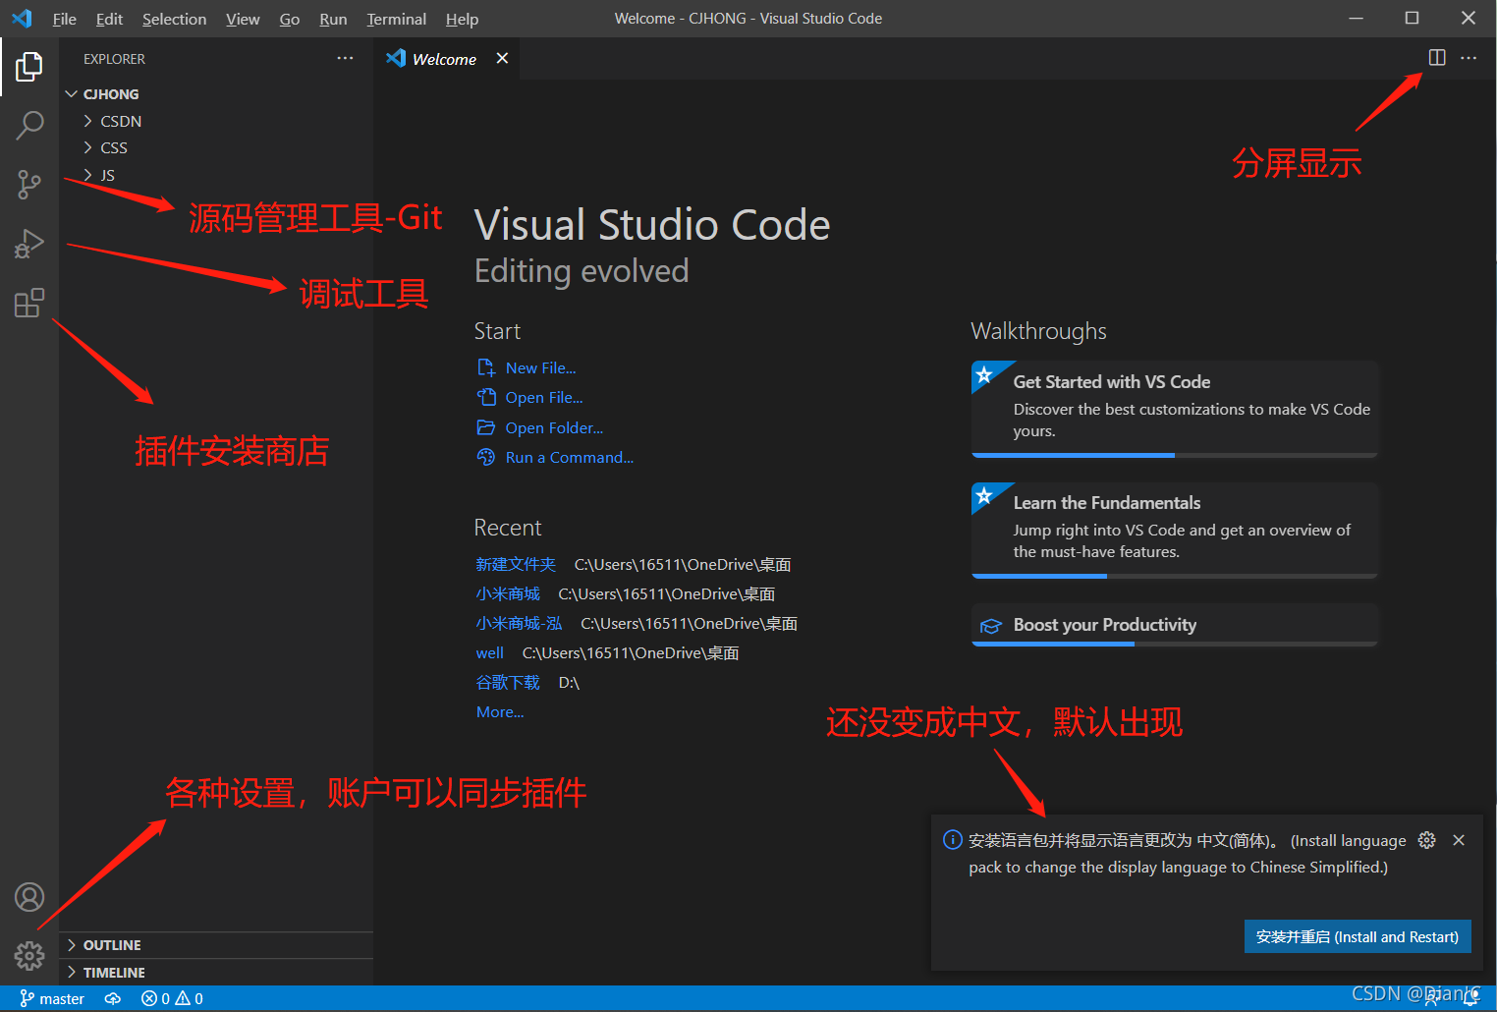Click the EXPLORER panel title
Viewport: 1497px width, 1012px height.
(x=114, y=59)
